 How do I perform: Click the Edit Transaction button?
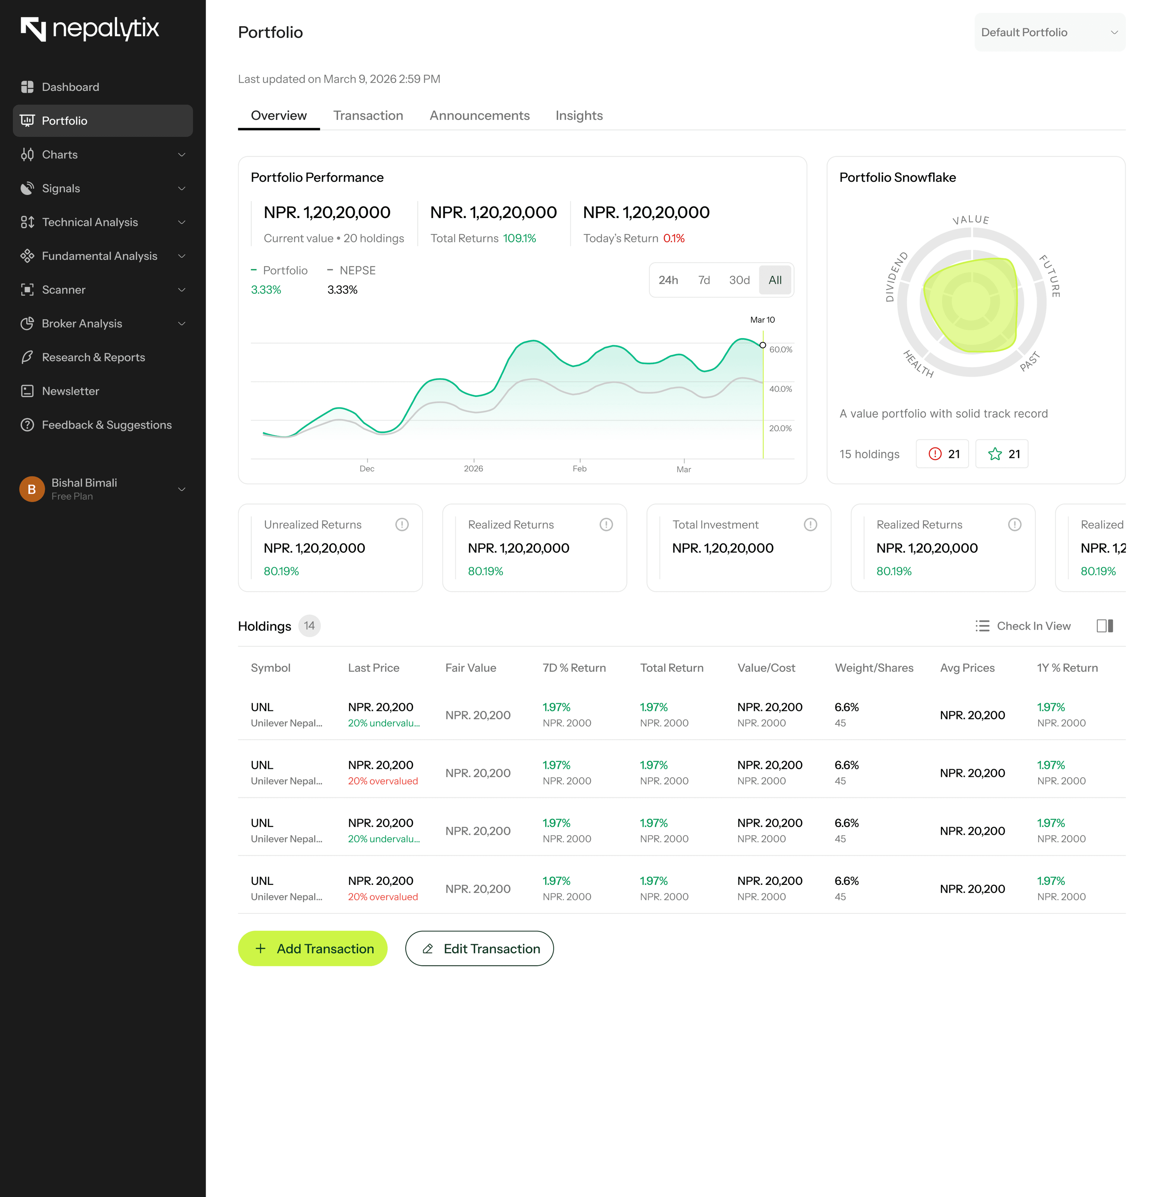click(x=479, y=948)
